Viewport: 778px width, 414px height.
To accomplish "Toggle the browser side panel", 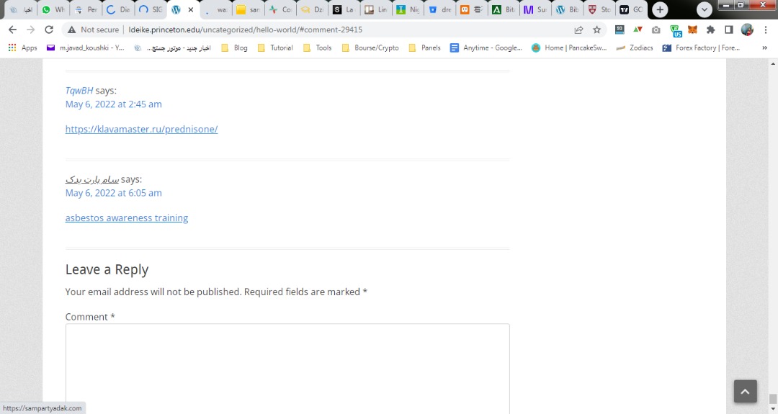I will (x=729, y=30).
